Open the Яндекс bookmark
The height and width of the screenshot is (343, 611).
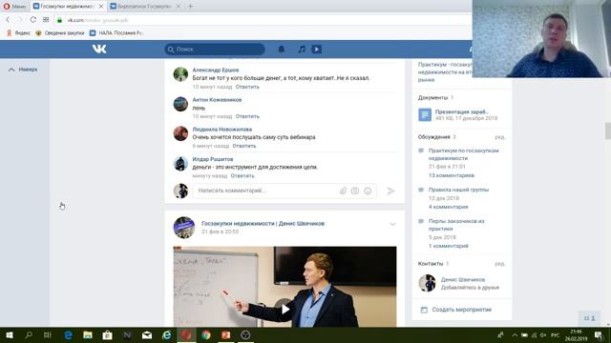[18, 33]
